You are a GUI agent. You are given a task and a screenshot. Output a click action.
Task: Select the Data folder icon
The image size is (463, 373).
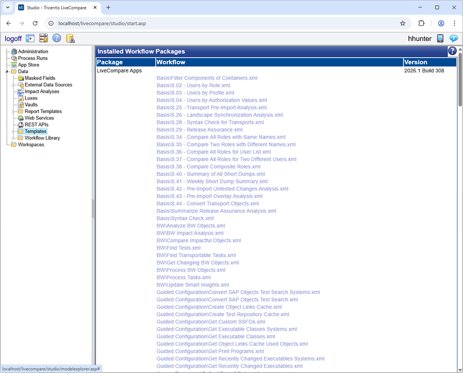14,72
